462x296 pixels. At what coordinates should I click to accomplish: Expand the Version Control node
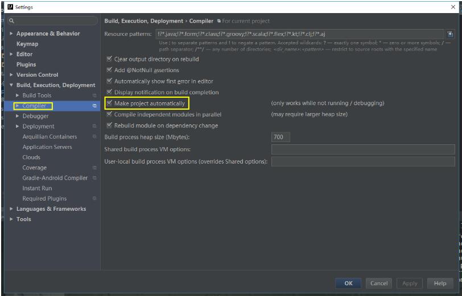coord(11,75)
